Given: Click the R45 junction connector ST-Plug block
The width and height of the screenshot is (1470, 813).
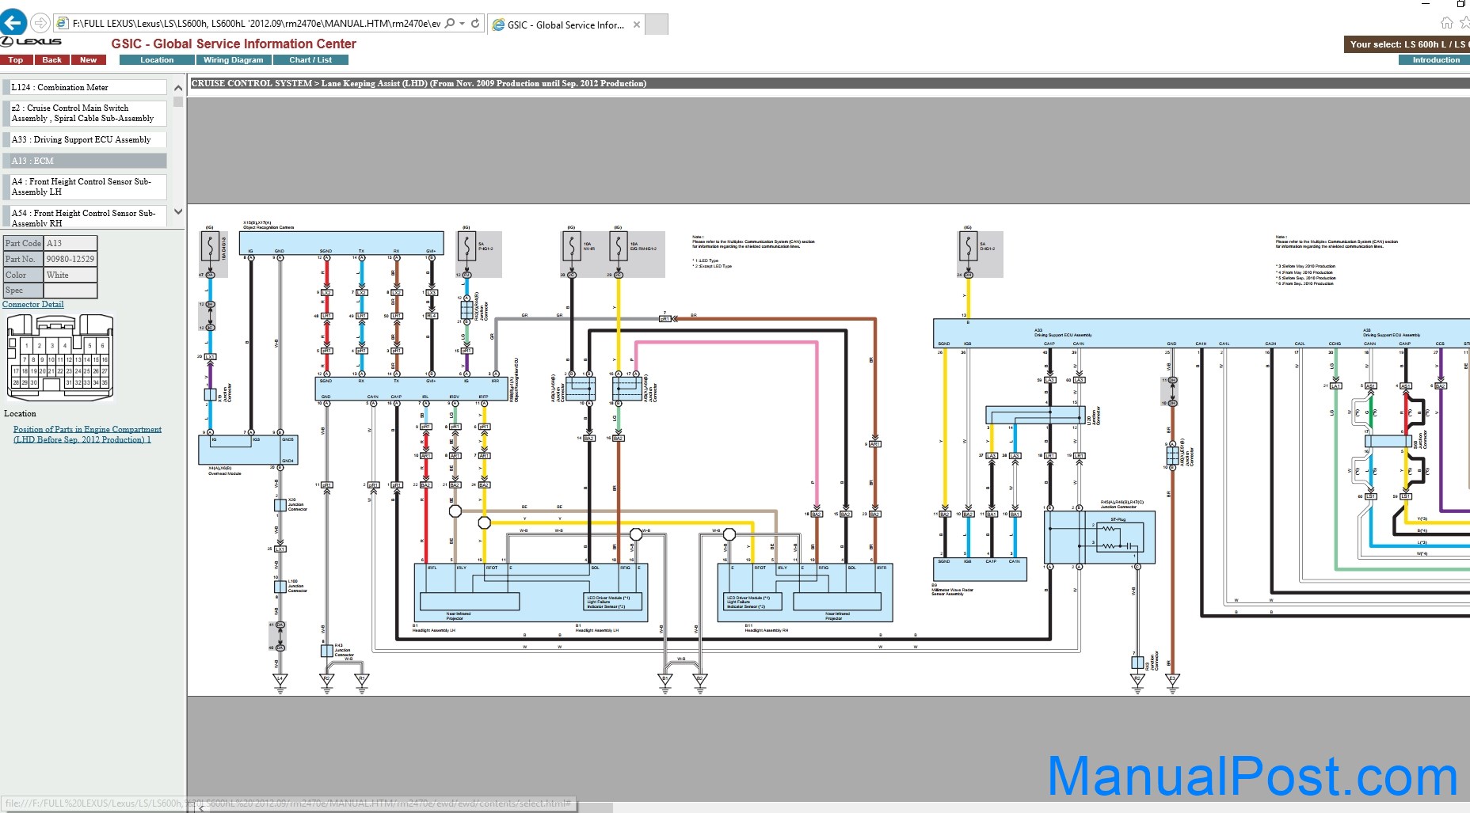Looking at the screenshot, I should pos(1100,538).
